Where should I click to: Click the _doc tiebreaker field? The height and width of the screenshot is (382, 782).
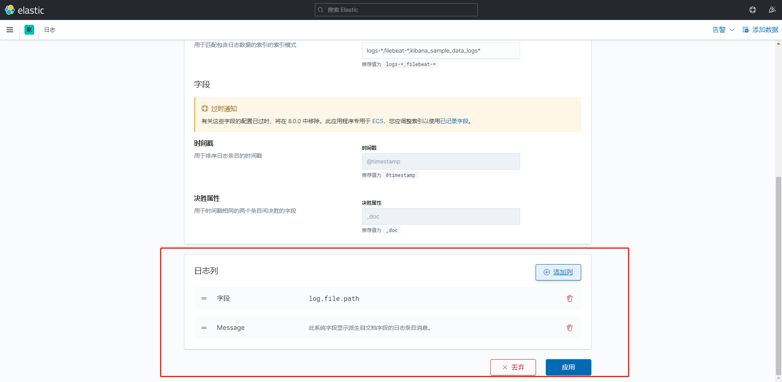point(441,216)
